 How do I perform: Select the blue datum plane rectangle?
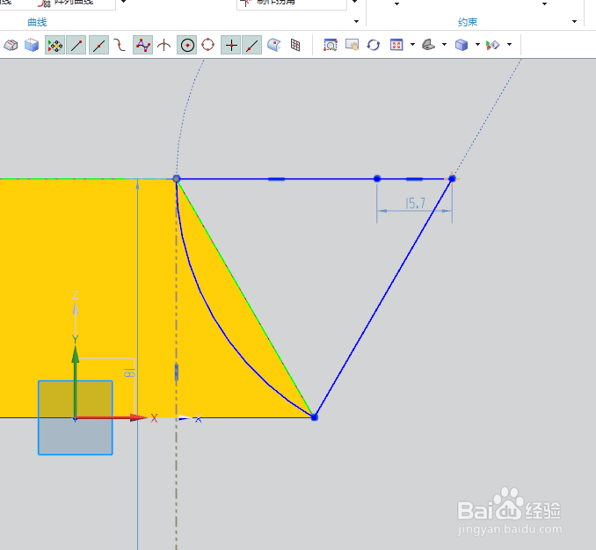pyautogui.click(x=76, y=418)
